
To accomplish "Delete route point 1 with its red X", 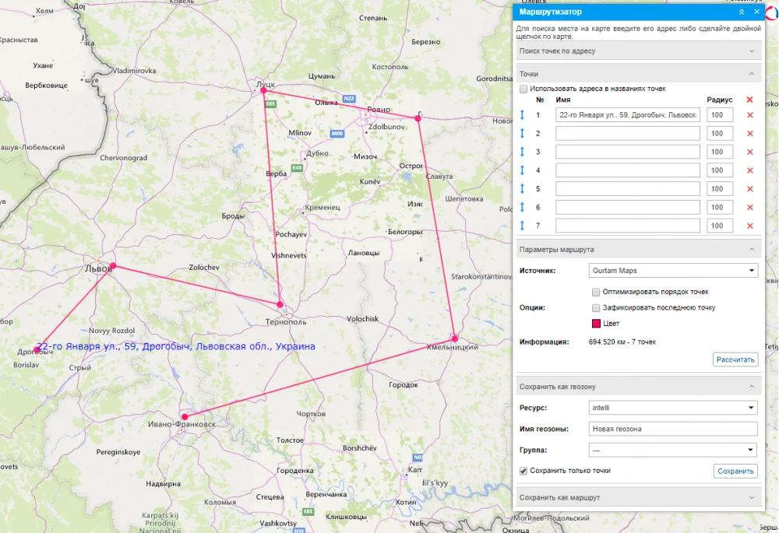I will (x=749, y=115).
